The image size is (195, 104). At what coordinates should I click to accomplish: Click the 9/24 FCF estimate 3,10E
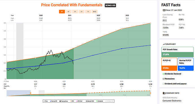click(150, 84)
